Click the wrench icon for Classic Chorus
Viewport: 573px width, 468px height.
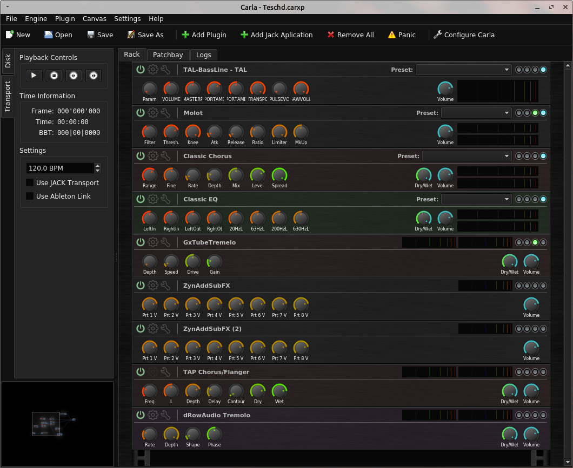point(165,156)
